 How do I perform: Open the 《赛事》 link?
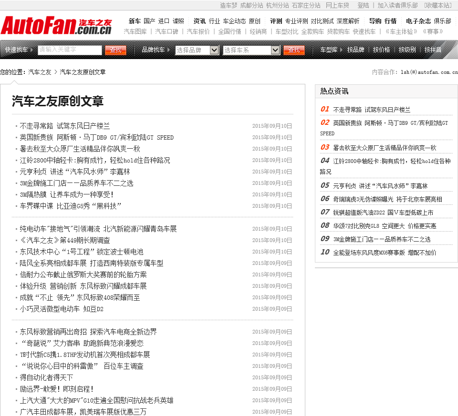point(433,31)
